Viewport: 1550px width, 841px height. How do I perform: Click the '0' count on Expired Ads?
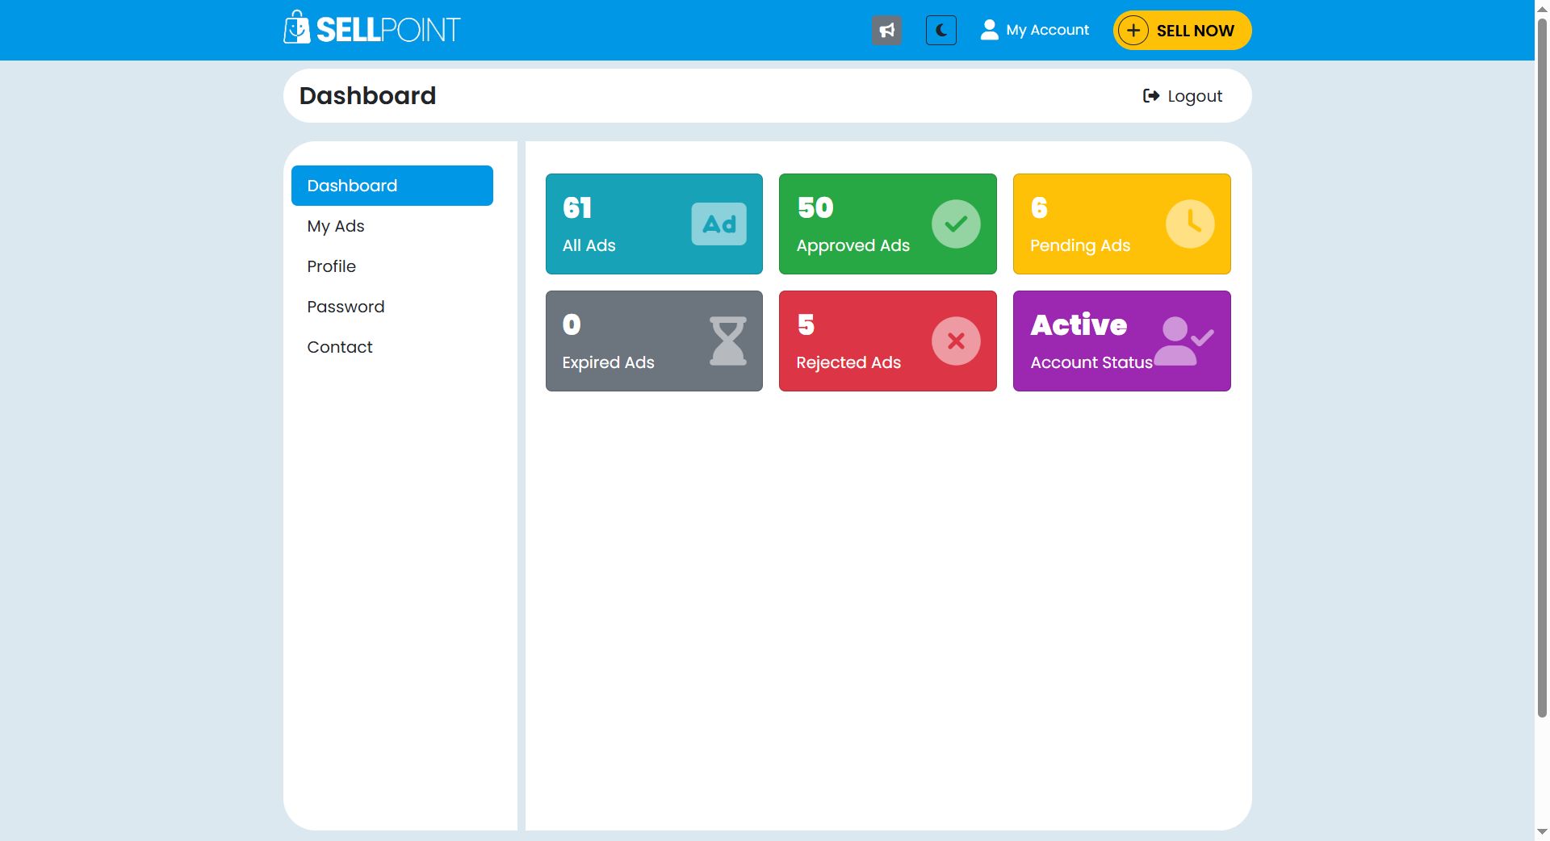[572, 325]
